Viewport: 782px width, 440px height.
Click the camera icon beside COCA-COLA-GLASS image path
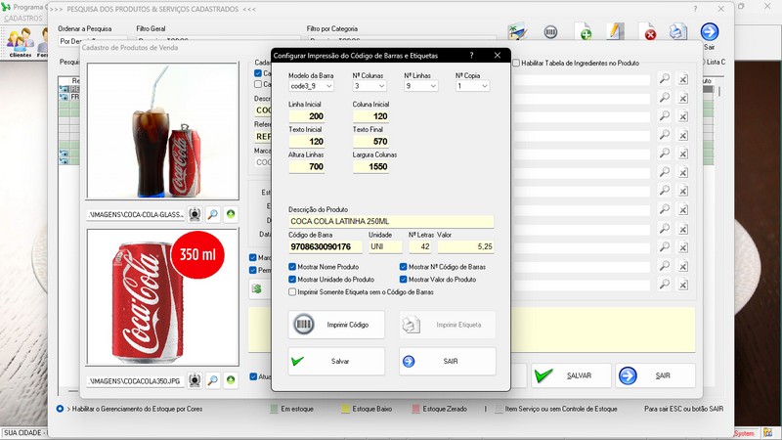point(195,214)
